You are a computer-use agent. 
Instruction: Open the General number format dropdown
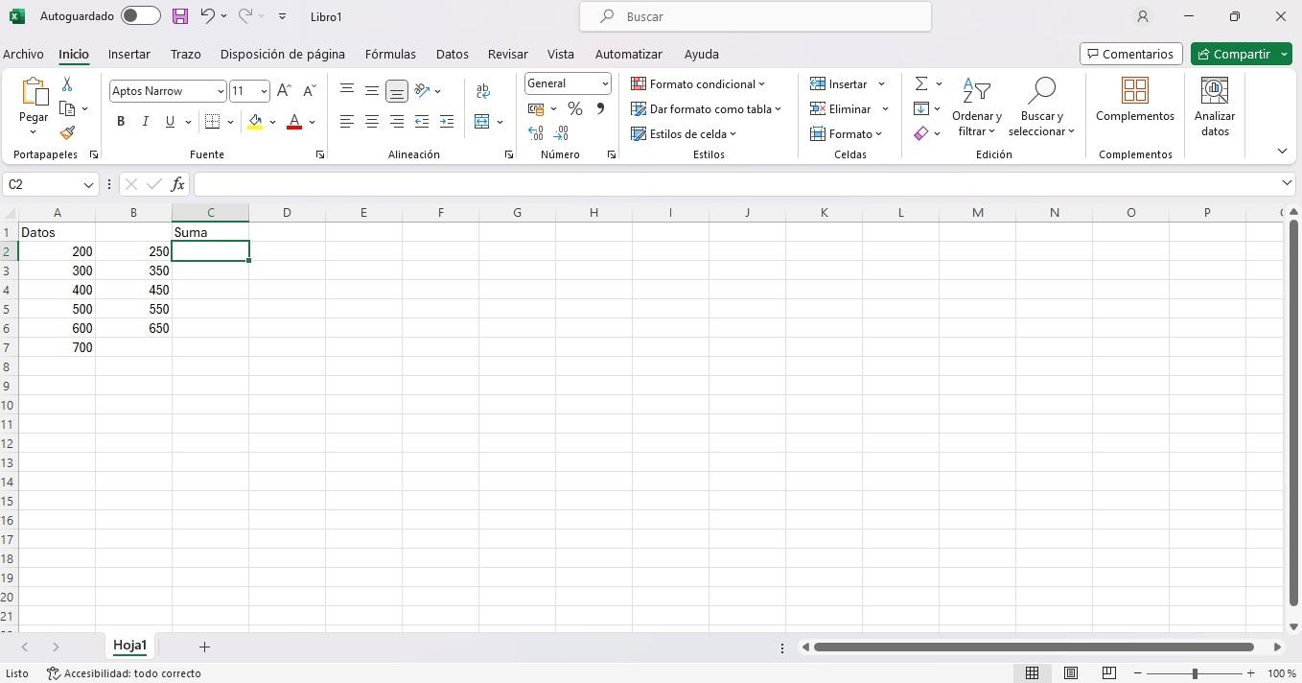[x=605, y=83]
